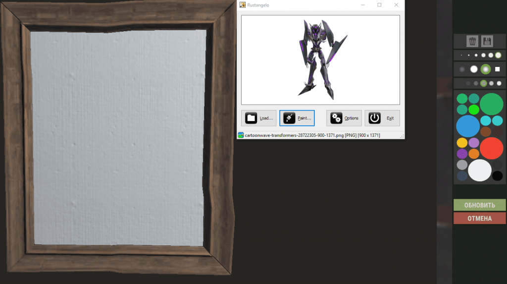This screenshot has width=507, height=284.
Task: Click the Paint... button in Rustangelo
Action: pyautogui.click(x=297, y=118)
